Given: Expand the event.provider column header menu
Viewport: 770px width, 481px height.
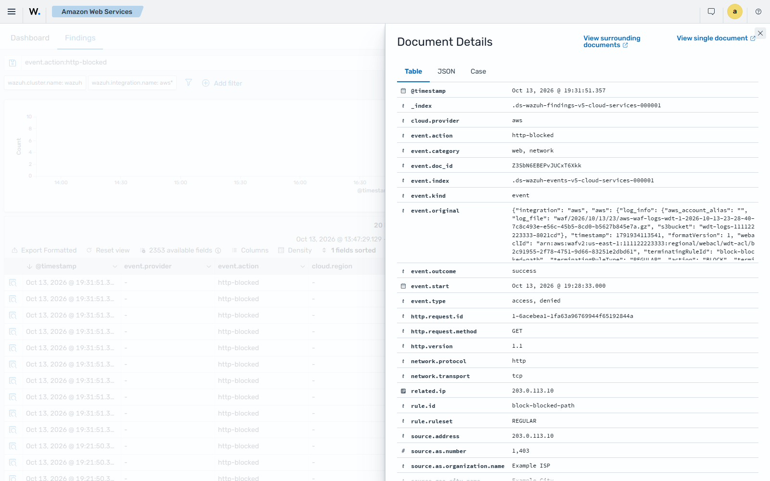Looking at the screenshot, I should click(x=209, y=266).
